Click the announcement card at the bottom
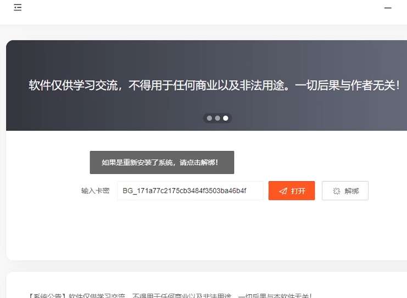Viewport: 407px width, 298px height. [x=203, y=285]
